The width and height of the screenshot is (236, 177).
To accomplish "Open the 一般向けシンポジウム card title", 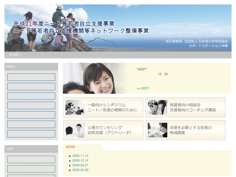I will tap(112, 107).
